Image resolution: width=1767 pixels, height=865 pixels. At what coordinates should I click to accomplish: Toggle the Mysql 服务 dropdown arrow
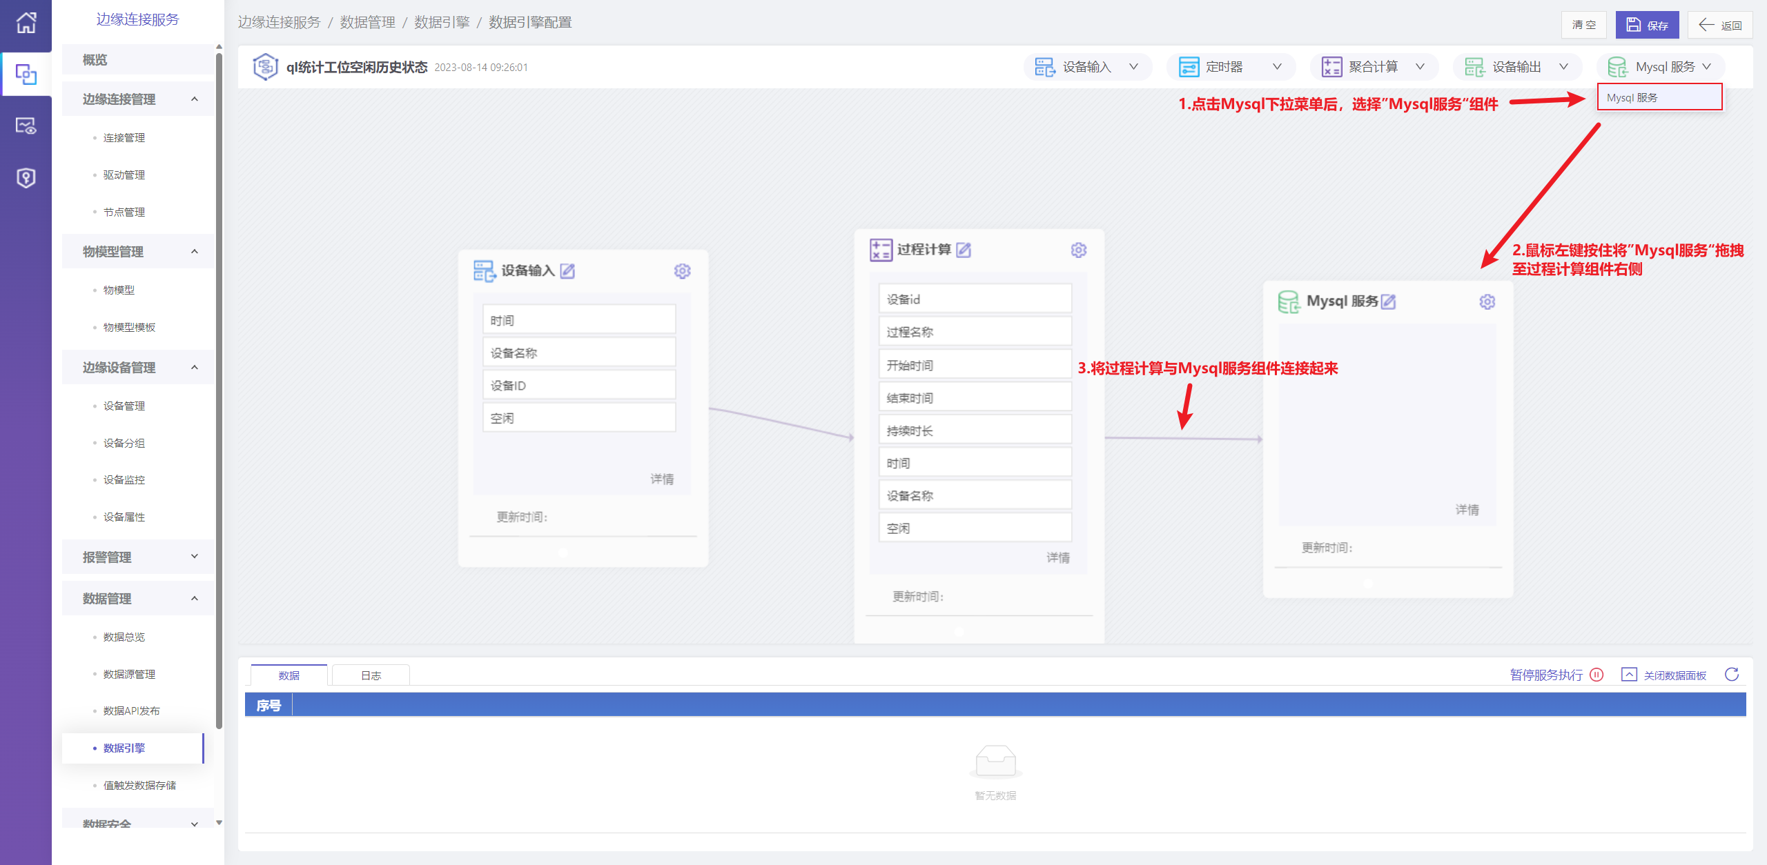click(x=1706, y=67)
